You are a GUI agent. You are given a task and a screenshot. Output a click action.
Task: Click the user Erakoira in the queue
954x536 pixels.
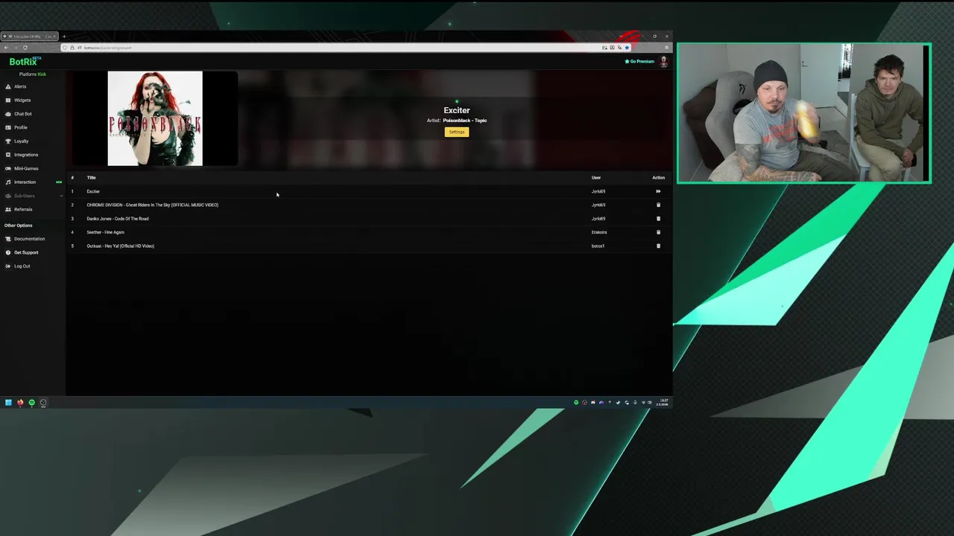(x=599, y=232)
